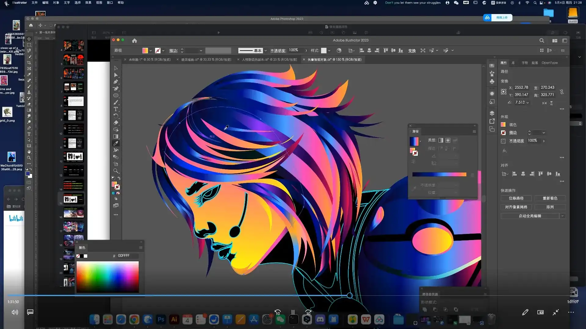
Task: Choose the radial gradient type
Action: (448, 140)
